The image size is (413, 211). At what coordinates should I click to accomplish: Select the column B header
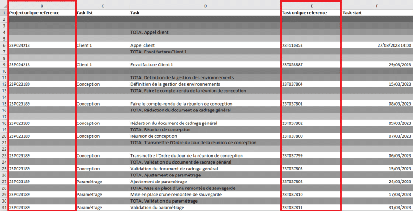click(x=42, y=6)
